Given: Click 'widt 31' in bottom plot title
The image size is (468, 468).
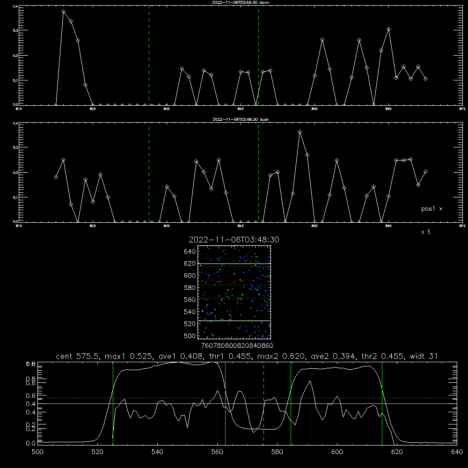Looking at the screenshot, I should click(x=424, y=356).
